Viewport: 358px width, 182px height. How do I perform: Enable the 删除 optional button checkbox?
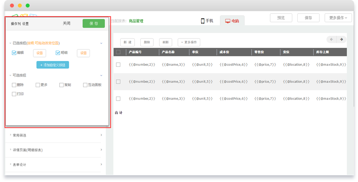[14, 85]
